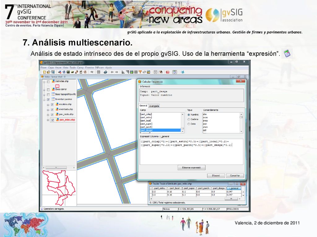Uncheck the encintado.shp layer checkbox
Viewport: 317px width, 237px height.
[x=52, y=110]
